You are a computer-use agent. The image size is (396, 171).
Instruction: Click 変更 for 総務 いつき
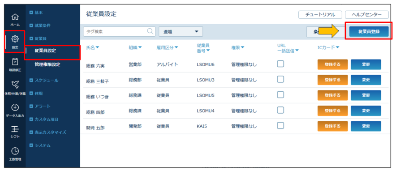[366, 95]
